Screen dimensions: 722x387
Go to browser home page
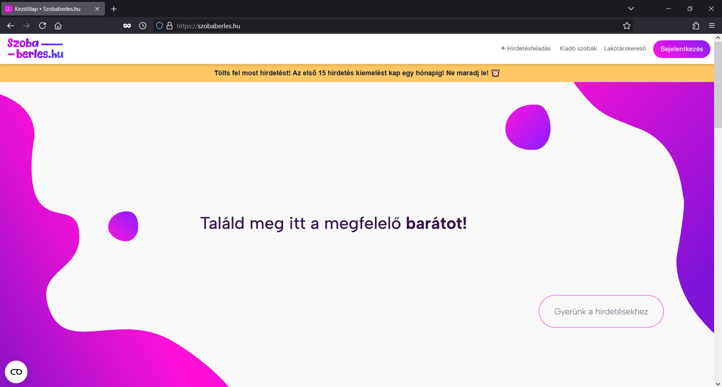[x=58, y=26]
